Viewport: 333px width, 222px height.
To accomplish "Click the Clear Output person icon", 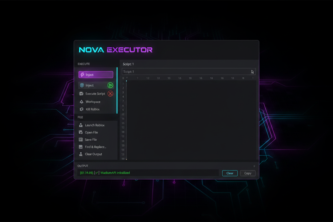I will [81, 154].
